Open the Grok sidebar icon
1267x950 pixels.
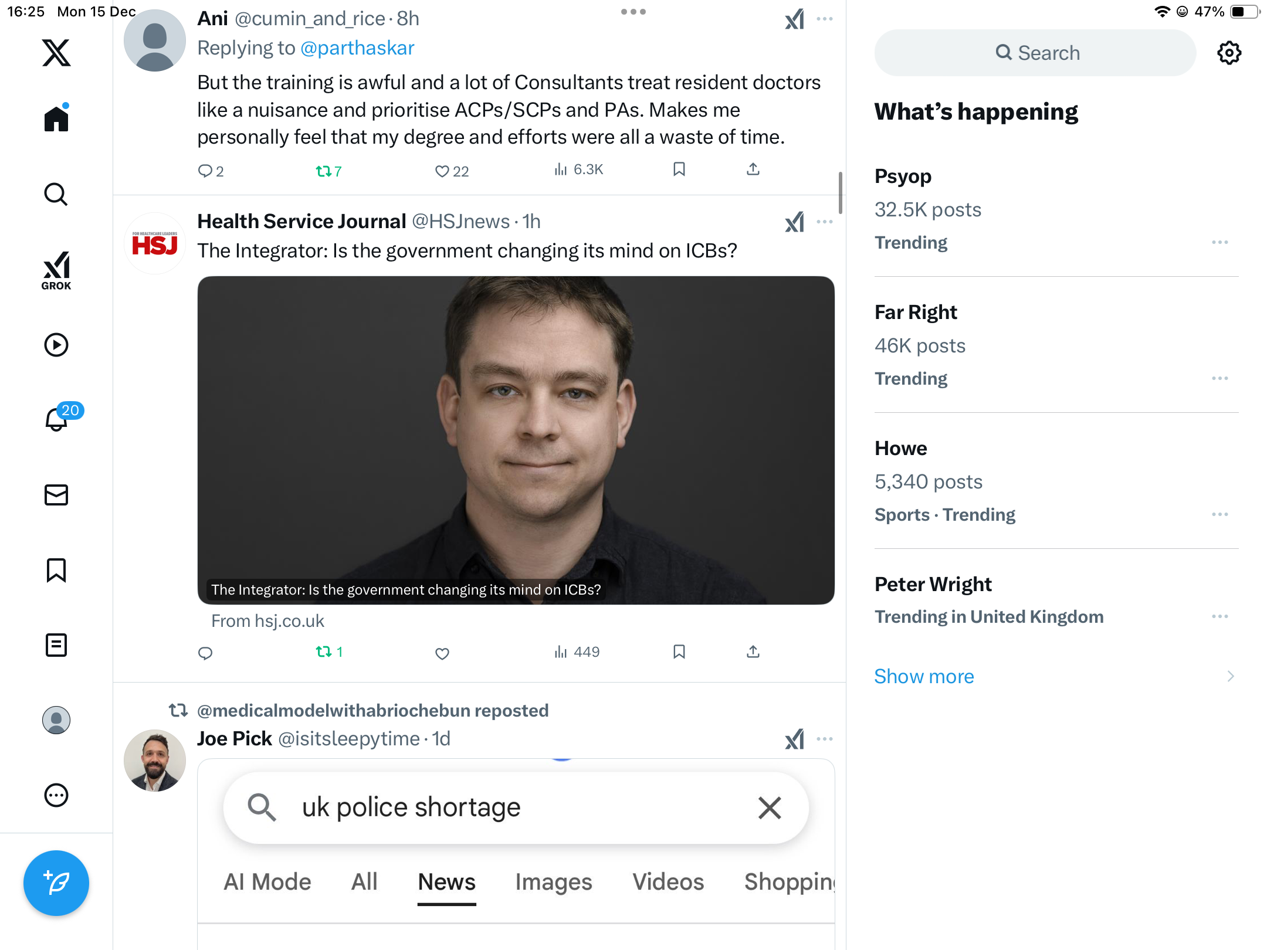[x=56, y=270]
